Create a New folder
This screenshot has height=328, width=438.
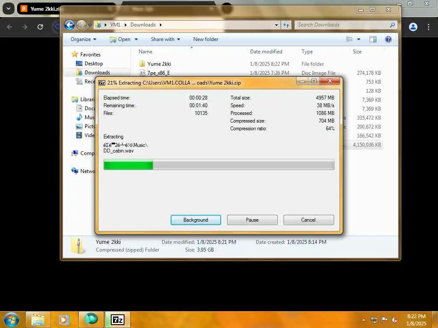click(206, 39)
